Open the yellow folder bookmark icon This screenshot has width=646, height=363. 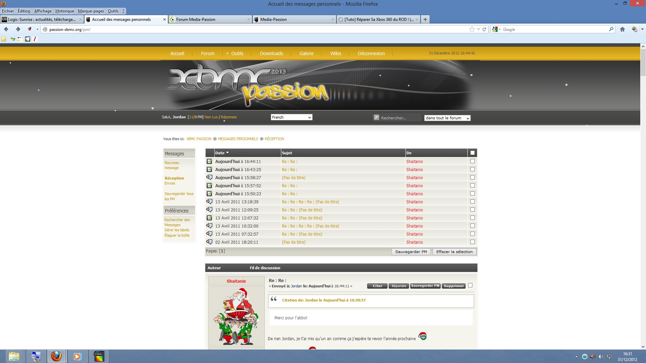tap(4, 39)
